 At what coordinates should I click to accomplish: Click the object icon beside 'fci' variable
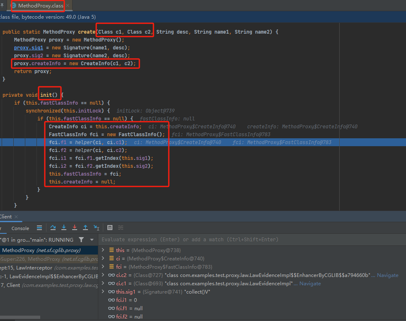[x=112, y=267]
